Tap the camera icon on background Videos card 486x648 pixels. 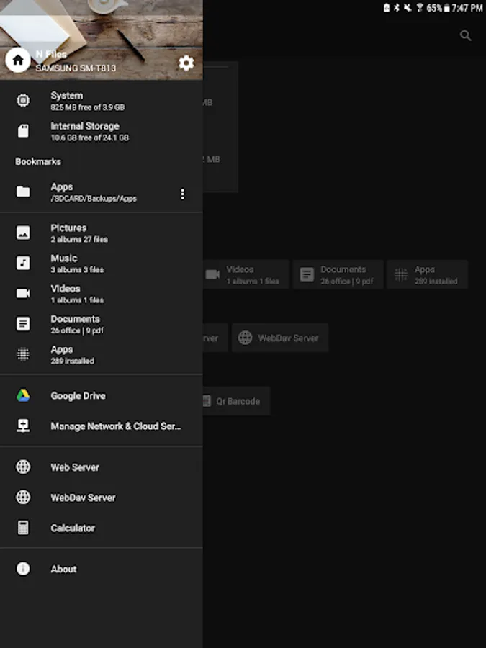point(212,274)
